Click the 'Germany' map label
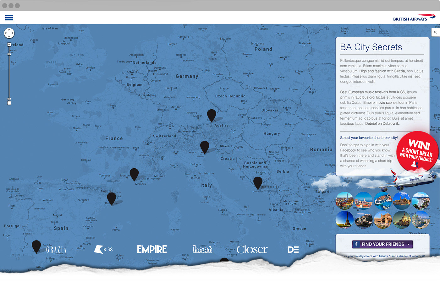The width and height of the screenshot is (440, 282). pyautogui.click(x=187, y=76)
